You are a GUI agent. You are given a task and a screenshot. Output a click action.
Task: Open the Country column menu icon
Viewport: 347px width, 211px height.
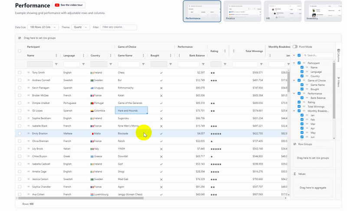point(111,55)
